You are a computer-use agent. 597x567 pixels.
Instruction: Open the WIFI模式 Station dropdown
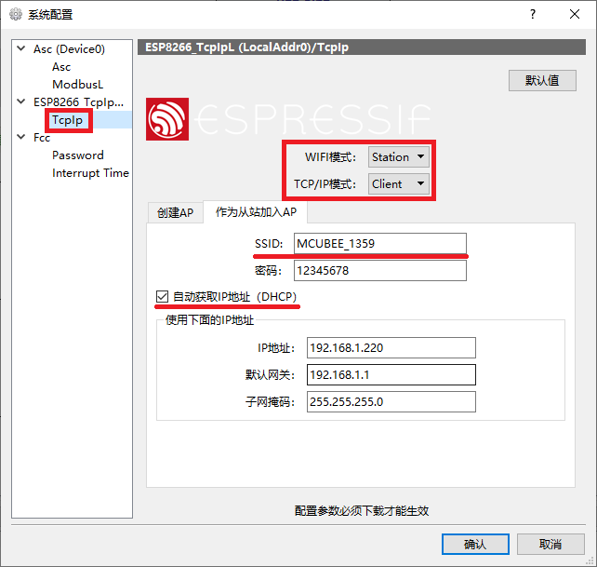coord(398,156)
